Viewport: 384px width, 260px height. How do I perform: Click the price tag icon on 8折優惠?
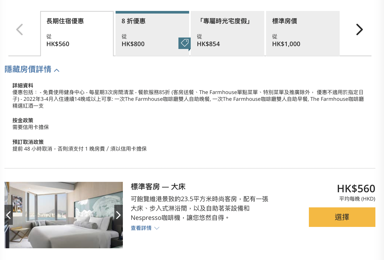(185, 43)
